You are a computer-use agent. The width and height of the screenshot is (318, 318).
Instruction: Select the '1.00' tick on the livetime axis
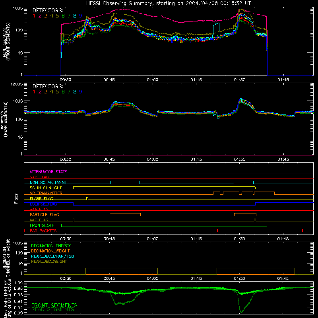(x=18, y=283)
